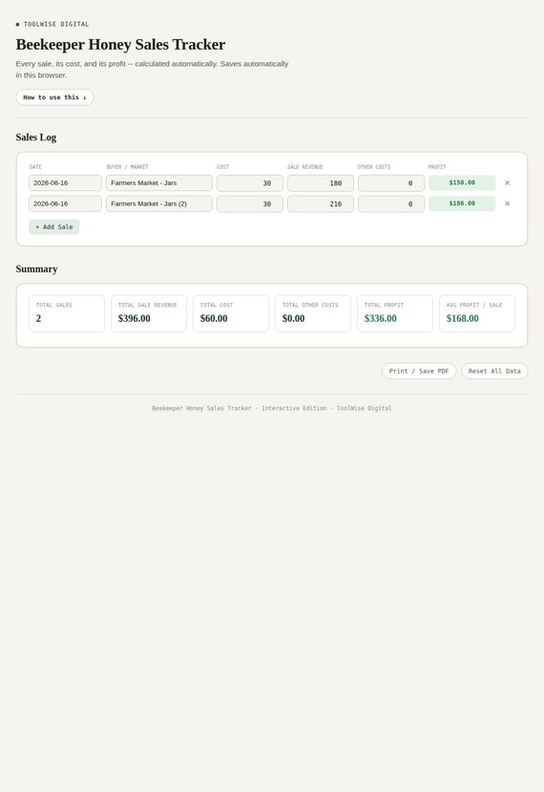Edit other costs field in revenue-216 row
The width and height of the screenshot is (544, 792).
pos(391,204)
